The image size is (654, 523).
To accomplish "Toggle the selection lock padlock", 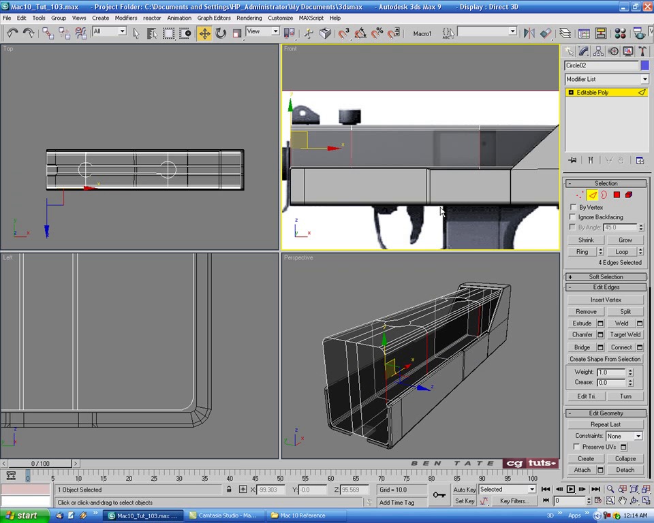I will (229, 489).
